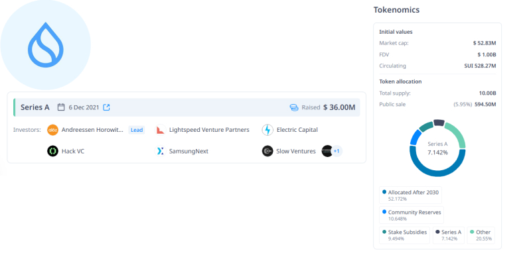Click the Electric Capital lightning logo
531x265 pixels.
tap(267, 130)
